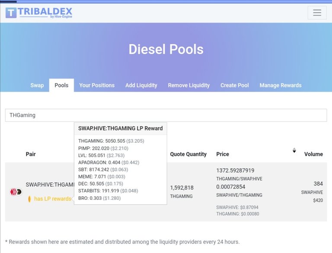Click the Quote Quantity column header
Image resolution: width=332 pixels, height=253 pixels.
tap(188, 154)
